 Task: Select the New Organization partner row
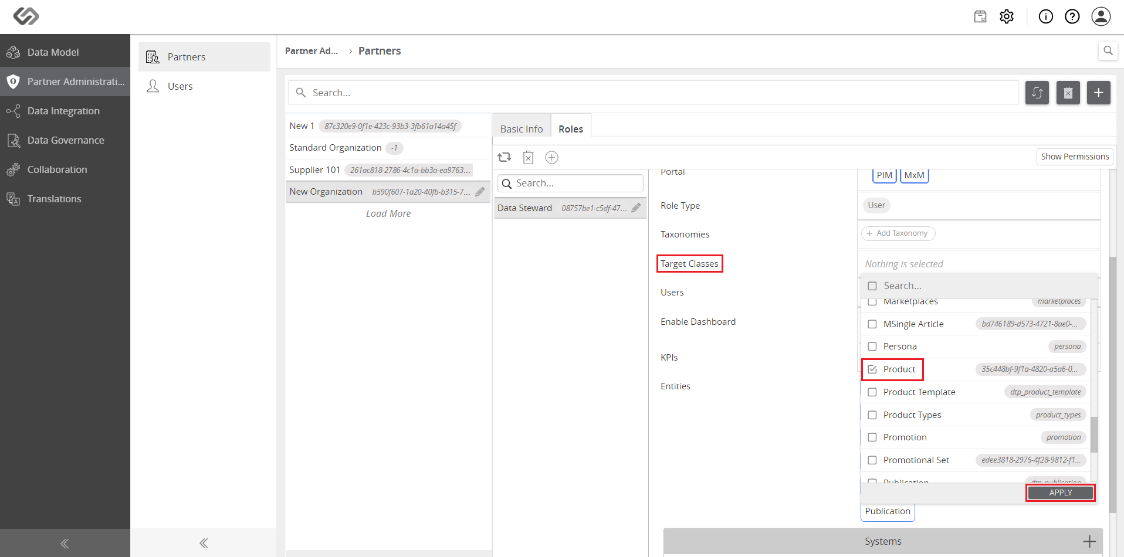point(388,192)
